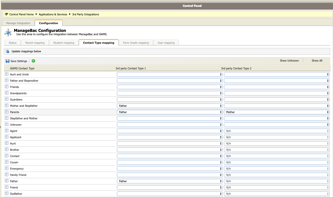The height and width of the screenshot is (197, 333).
Task: Open Contact Type 1 dropdown for Aunt and Uncle
Action: pyautogui.click(x=170, y=74)
